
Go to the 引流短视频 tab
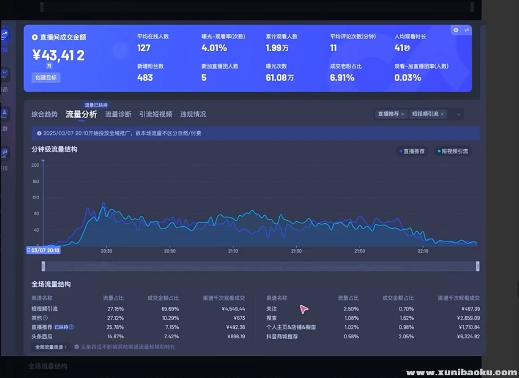[x=155, y=115]
